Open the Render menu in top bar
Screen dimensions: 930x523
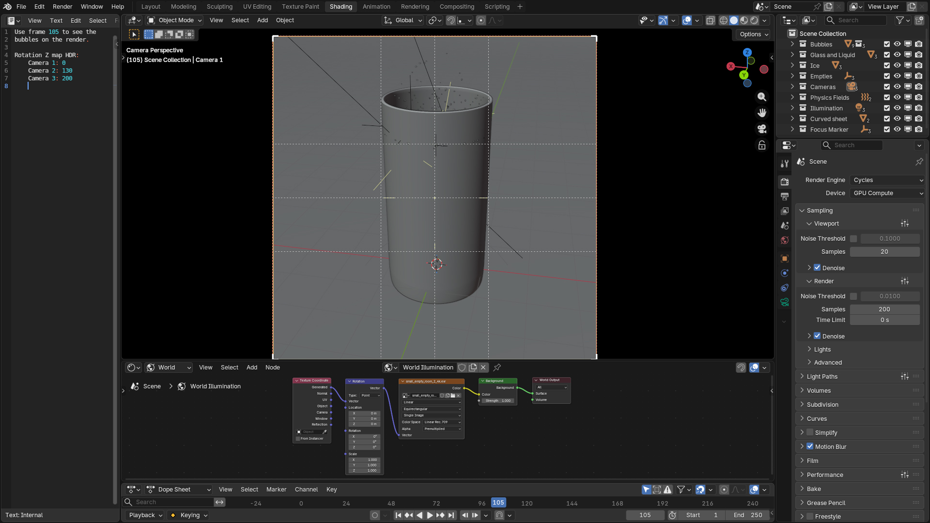(62, 7)
